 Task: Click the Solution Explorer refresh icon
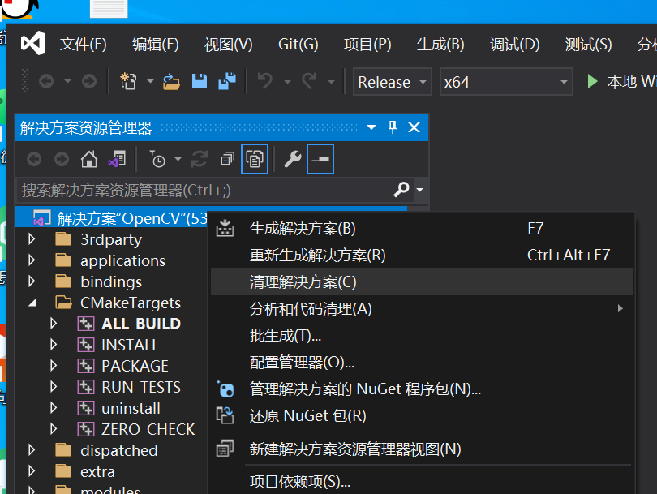pos(200,159)
